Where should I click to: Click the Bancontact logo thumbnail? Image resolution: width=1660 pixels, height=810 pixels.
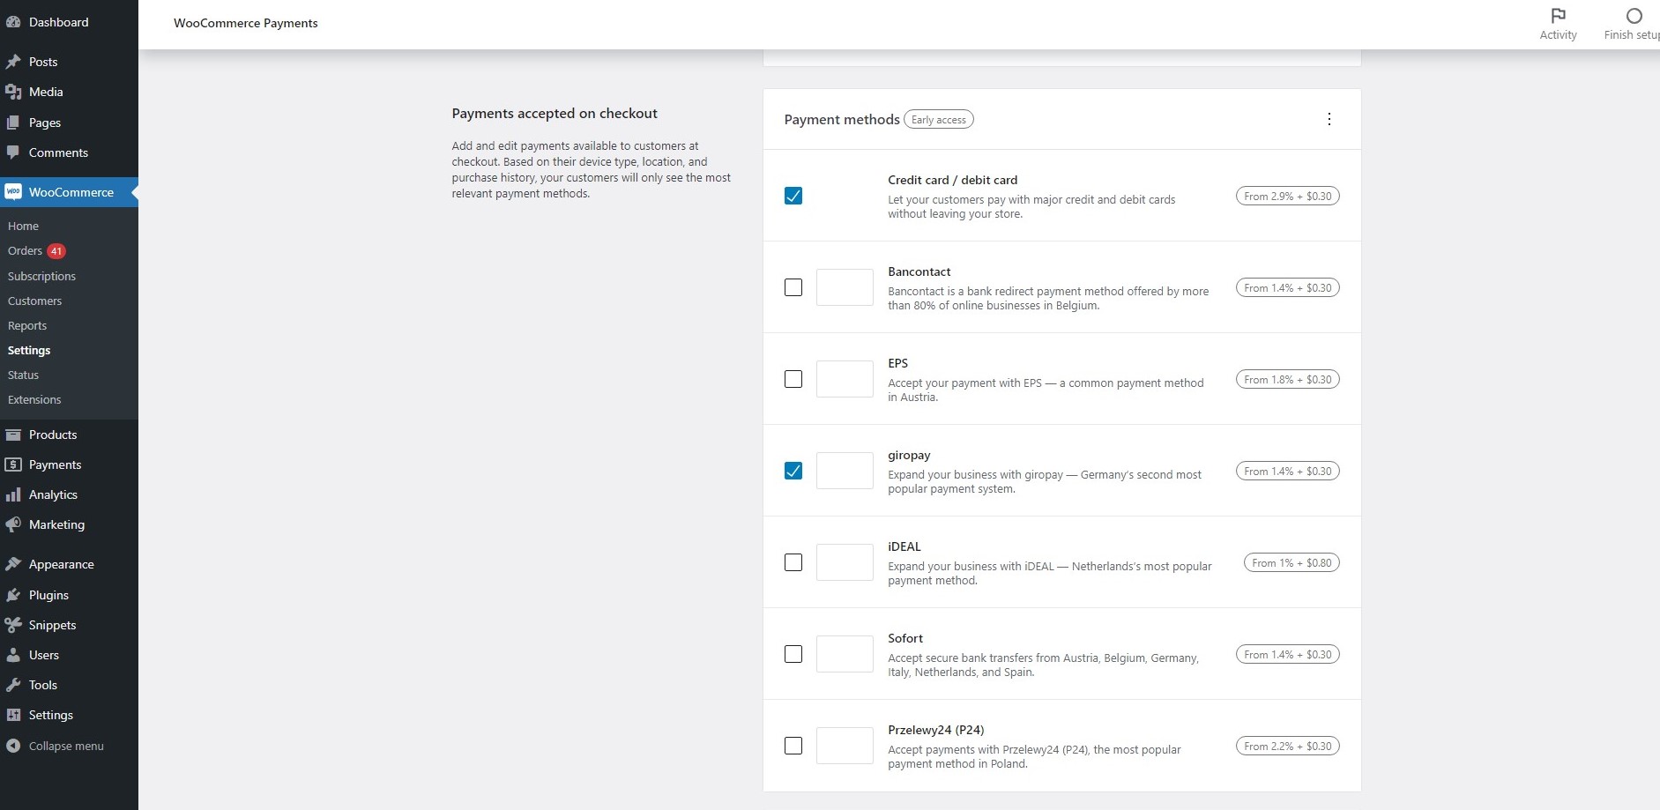click(x=845, y=287)
